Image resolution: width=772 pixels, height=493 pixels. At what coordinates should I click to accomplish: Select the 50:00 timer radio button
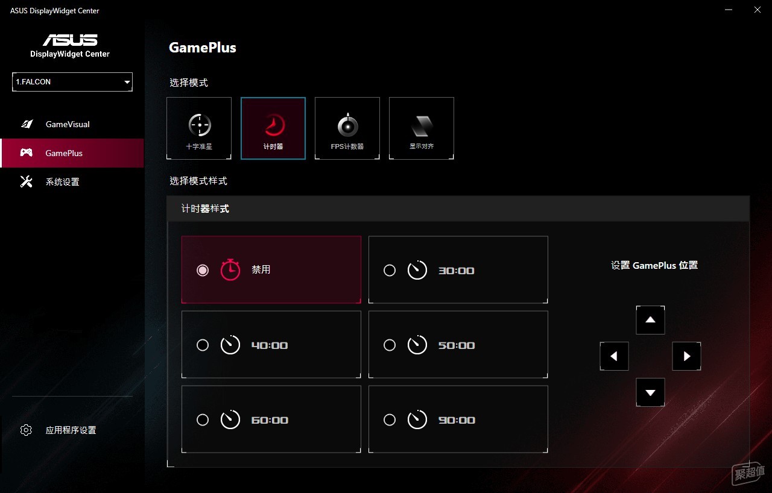pos(390,345)
